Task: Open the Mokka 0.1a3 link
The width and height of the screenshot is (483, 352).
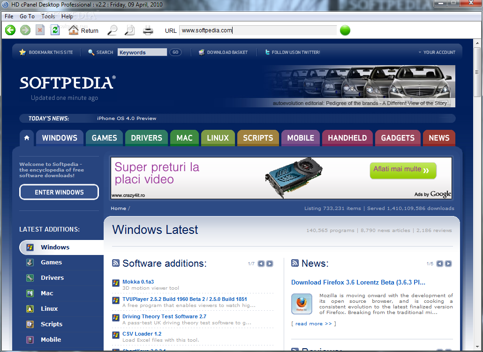Action: coord(138,282)
